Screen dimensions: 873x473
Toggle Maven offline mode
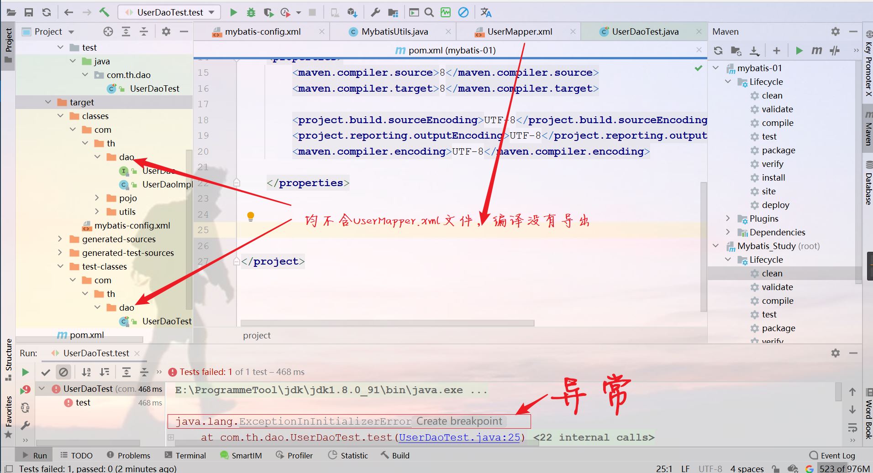pos(835,51)
